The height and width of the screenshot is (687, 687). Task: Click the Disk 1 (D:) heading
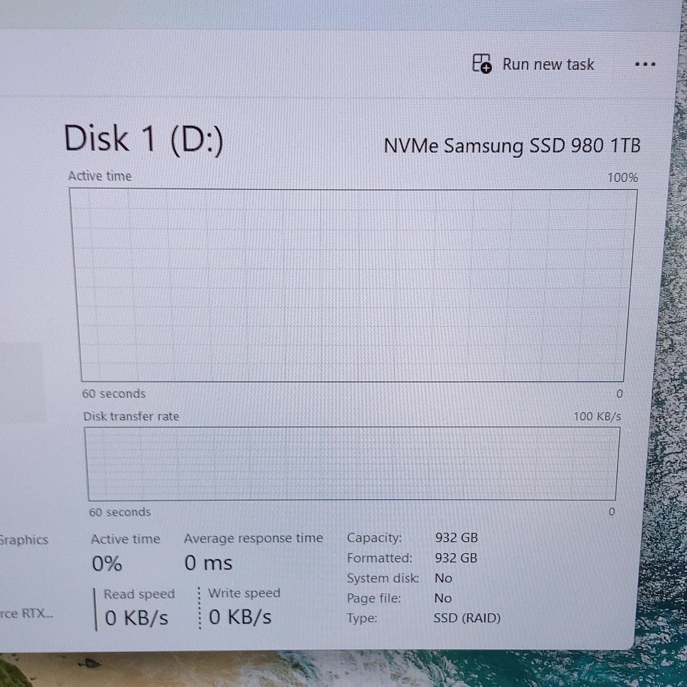144,139
